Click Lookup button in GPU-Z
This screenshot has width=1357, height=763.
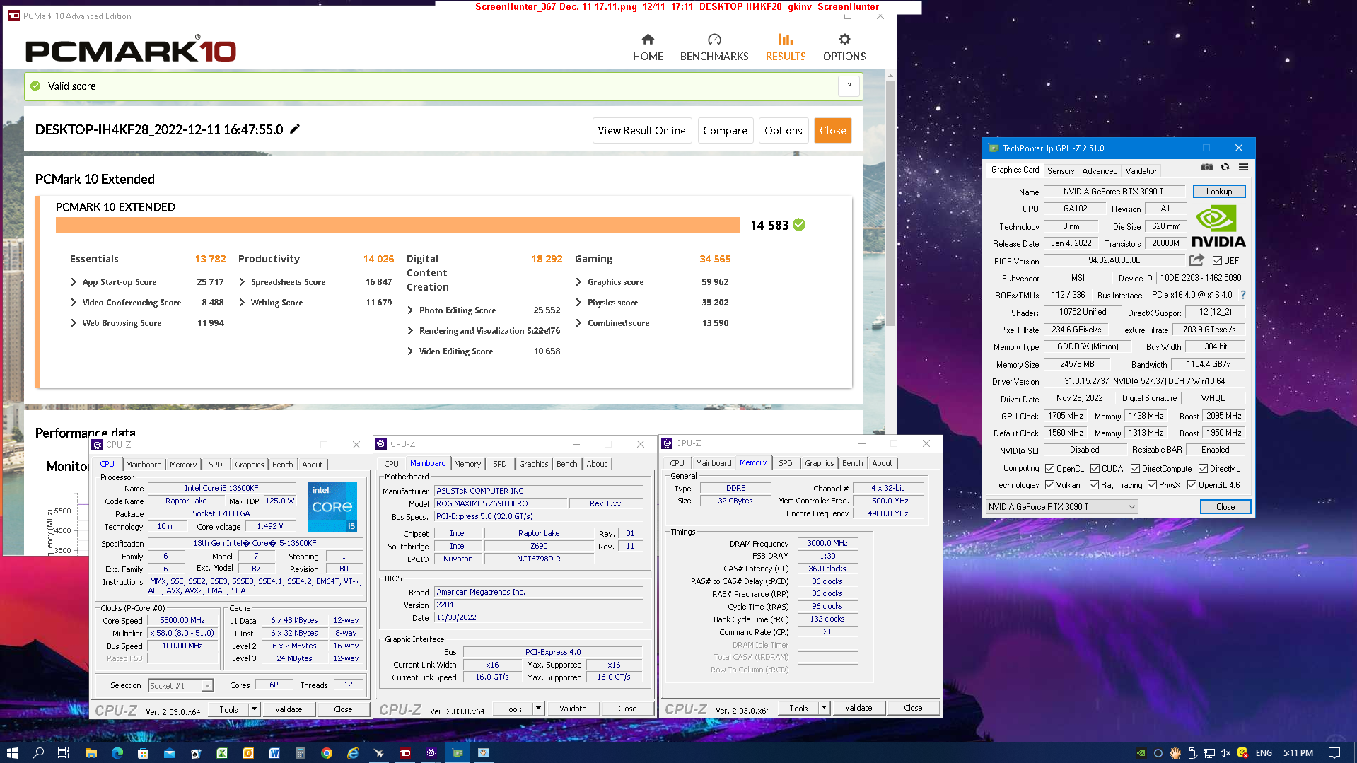[x=1218, y=192]
